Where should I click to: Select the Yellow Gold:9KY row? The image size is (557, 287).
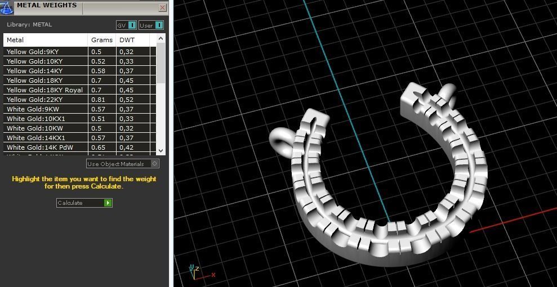pos(79,51)
